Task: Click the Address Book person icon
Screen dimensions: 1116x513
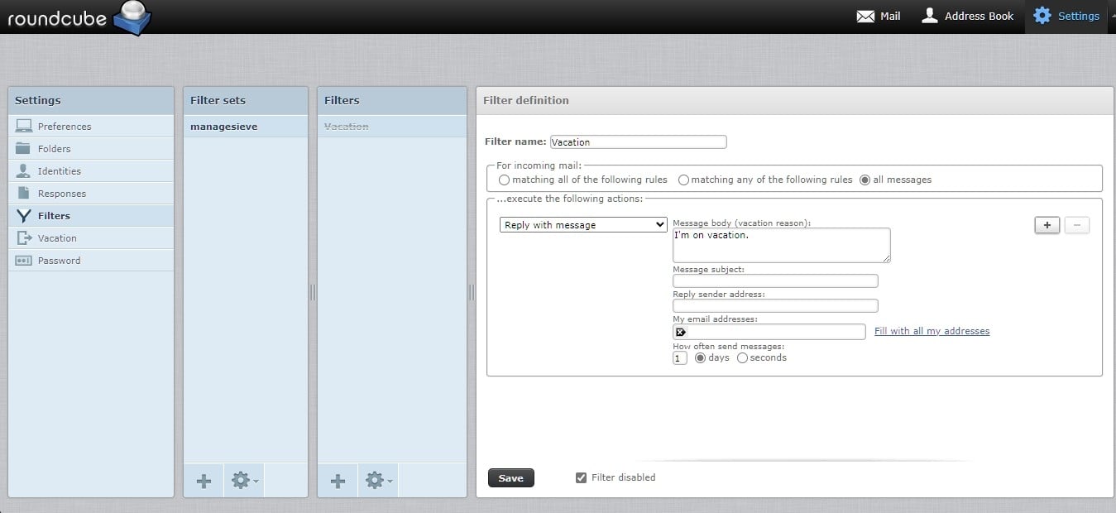Action: click(x=930, y=16)
